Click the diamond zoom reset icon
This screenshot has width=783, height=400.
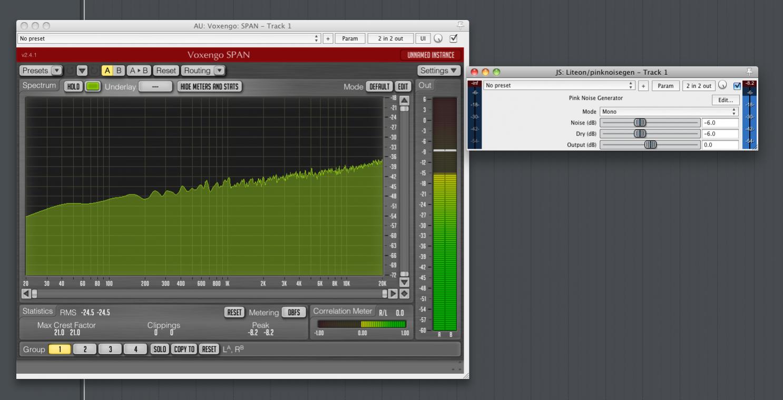pyautogui.click(x=404, y=294)
